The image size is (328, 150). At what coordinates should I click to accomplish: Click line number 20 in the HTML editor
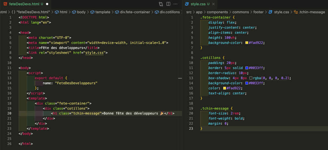click(x=9, y=113)
